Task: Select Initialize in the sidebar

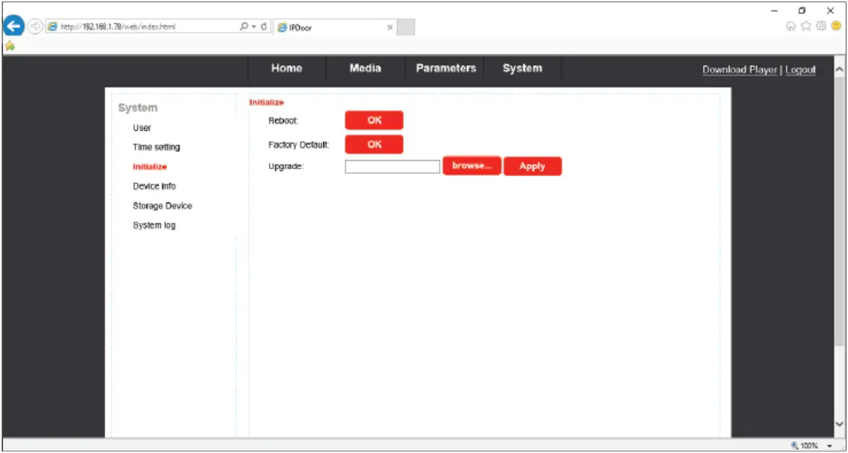Action: tap(150, 166)
